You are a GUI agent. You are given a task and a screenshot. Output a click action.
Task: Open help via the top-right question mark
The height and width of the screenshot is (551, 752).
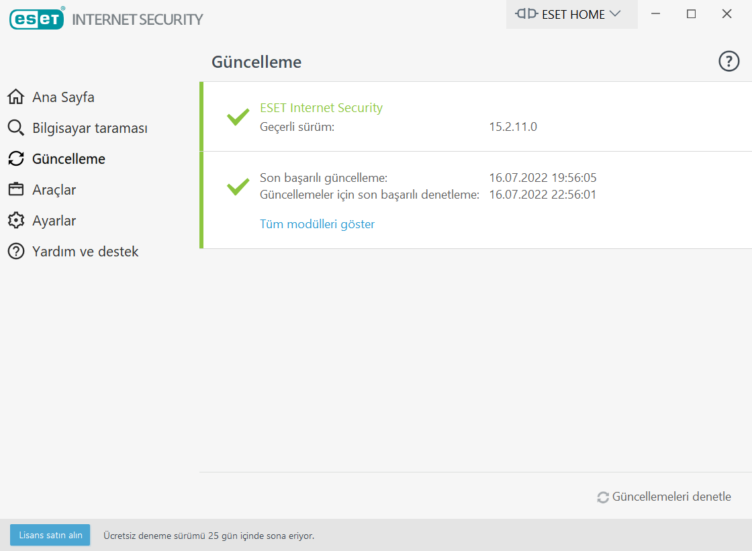click(x=728, y=62)
